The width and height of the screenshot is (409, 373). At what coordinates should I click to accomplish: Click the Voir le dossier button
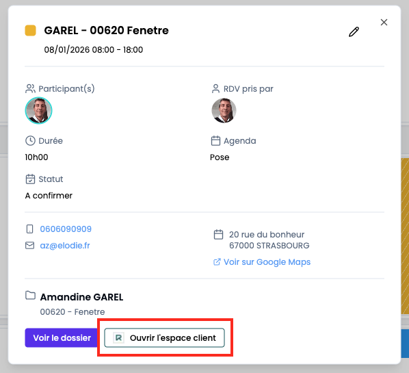(x=62, y=338)
